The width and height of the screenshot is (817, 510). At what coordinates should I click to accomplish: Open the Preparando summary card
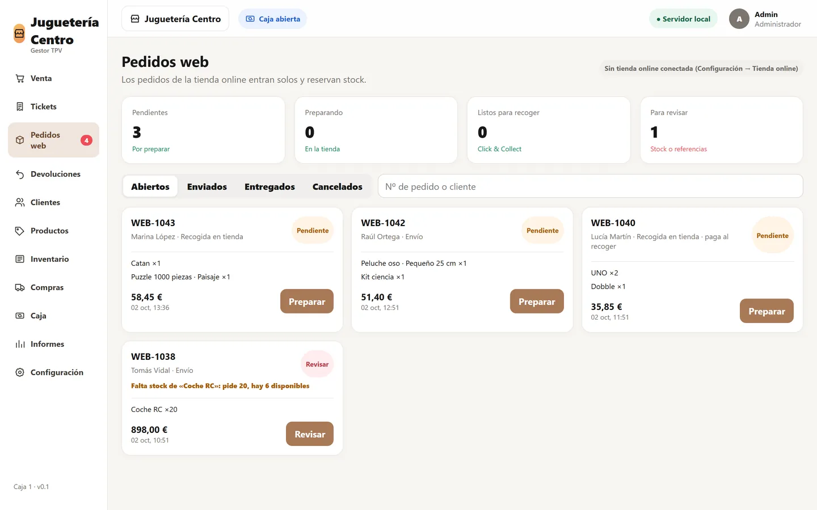point(376,130)
